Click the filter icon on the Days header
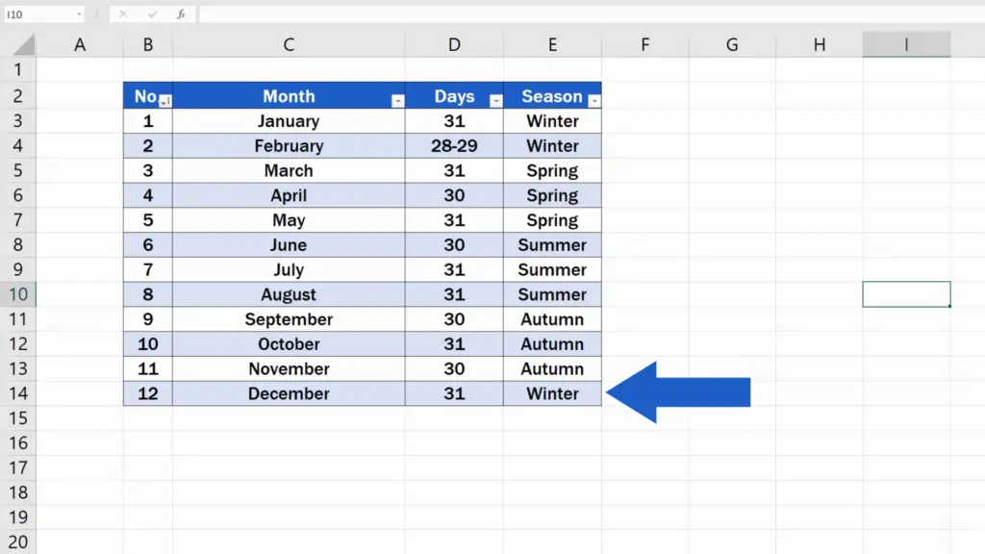The image size is (985, 554). (x=496, y=99)
